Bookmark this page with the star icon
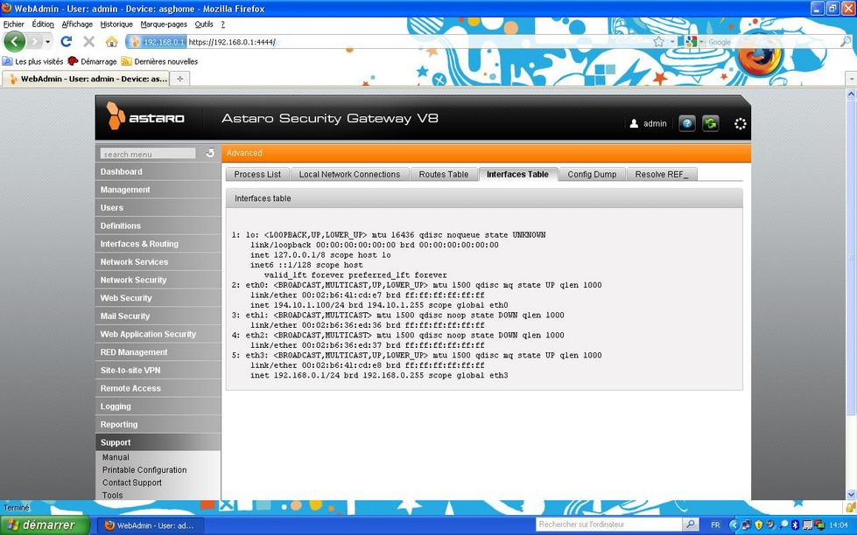Screen dimensions: 857x535 point(658,41)
